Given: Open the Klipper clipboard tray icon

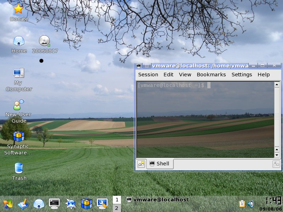Looking at the screenshot, I should pos(242,204).
